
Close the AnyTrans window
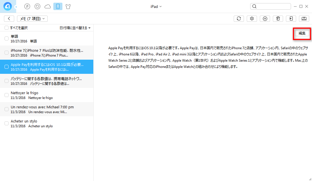(x=307, y=6)
